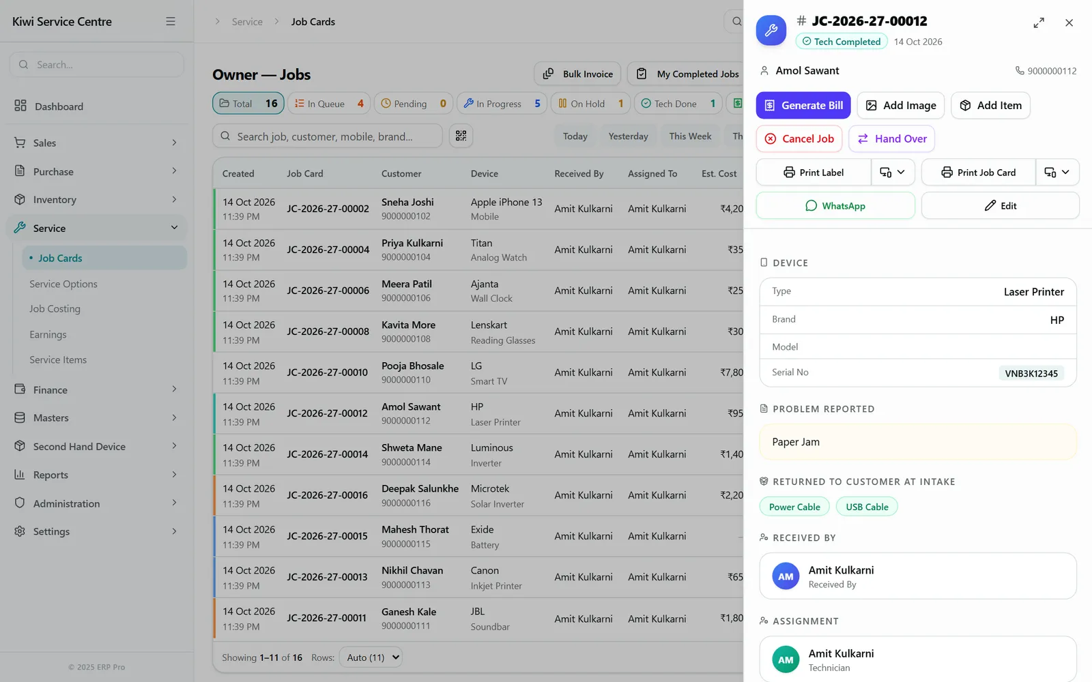Open the Dashboard grid icon
Screen dimensions: 1092x682
20,106
